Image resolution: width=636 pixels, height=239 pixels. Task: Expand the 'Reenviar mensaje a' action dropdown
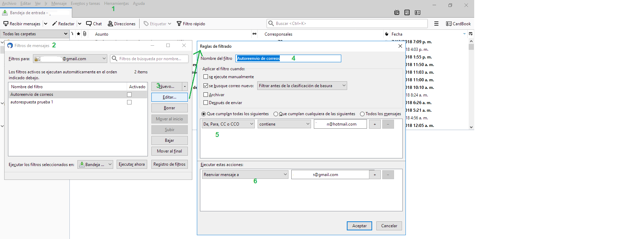click(245, 175)
